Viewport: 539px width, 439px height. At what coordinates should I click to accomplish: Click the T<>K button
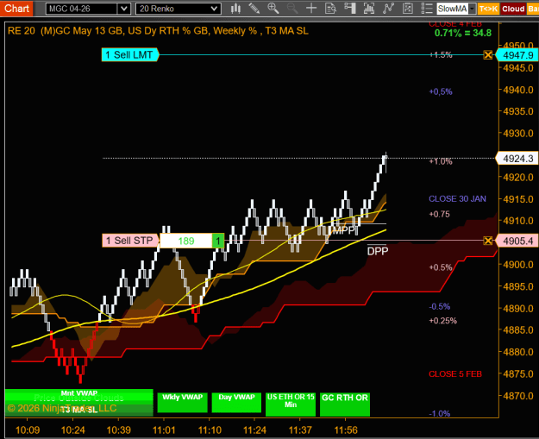(x=488, y=9)
